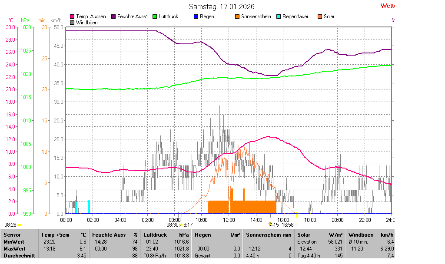
Task: Click the purple Feuchte Auss legend swatch
Action: [x=114, y=16]
